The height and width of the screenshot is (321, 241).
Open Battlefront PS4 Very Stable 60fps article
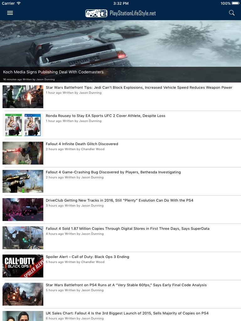pos(126,285)
